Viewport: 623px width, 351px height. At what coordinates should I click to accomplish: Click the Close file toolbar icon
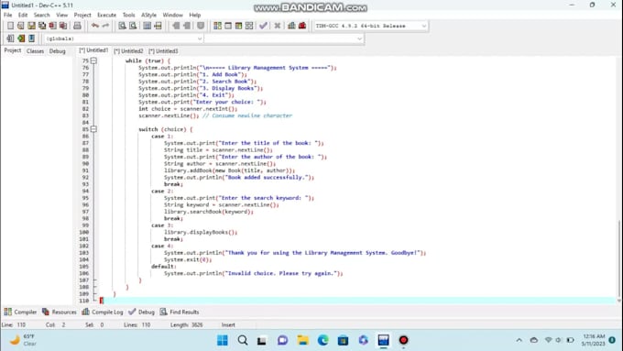click(52, 26)
